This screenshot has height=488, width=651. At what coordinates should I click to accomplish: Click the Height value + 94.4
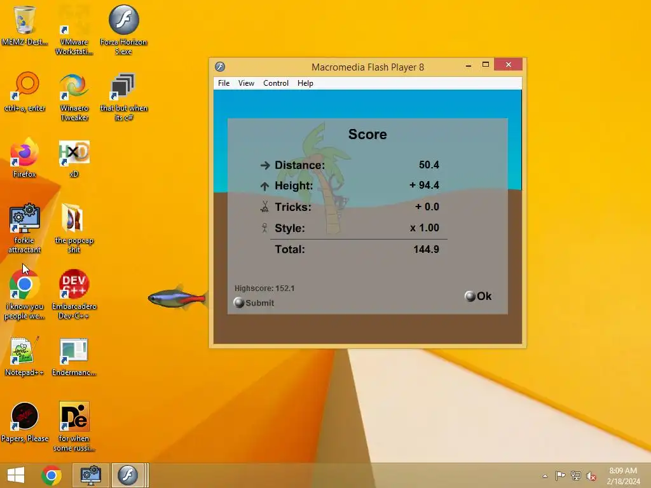(x=424, y=185)
